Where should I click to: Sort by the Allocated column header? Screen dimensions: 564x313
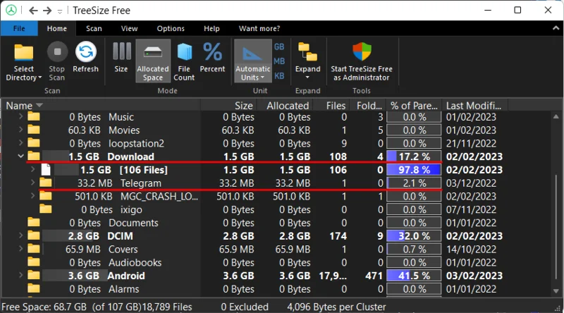(x=284, y=106)
